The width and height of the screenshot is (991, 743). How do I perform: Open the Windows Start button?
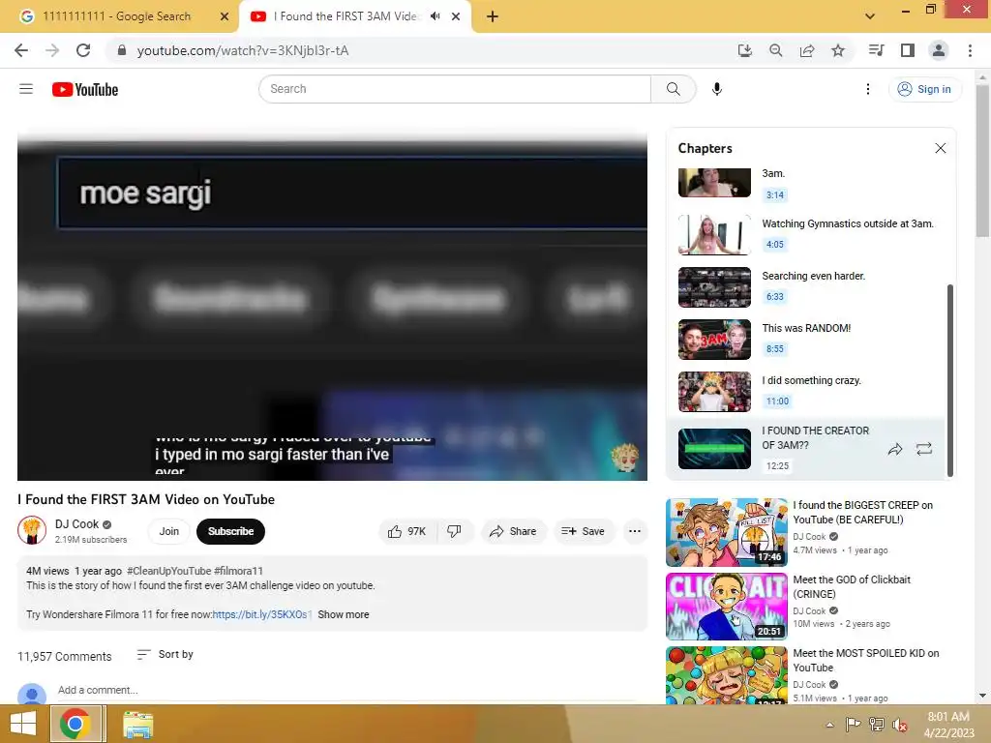pos(23,724)
